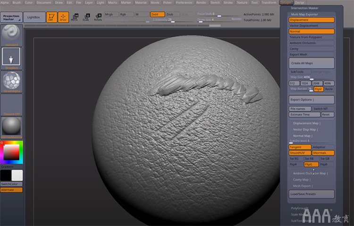Toggle Zsub sculpt mode
Screen dimensions: 354x226
[x=172, y=14]
